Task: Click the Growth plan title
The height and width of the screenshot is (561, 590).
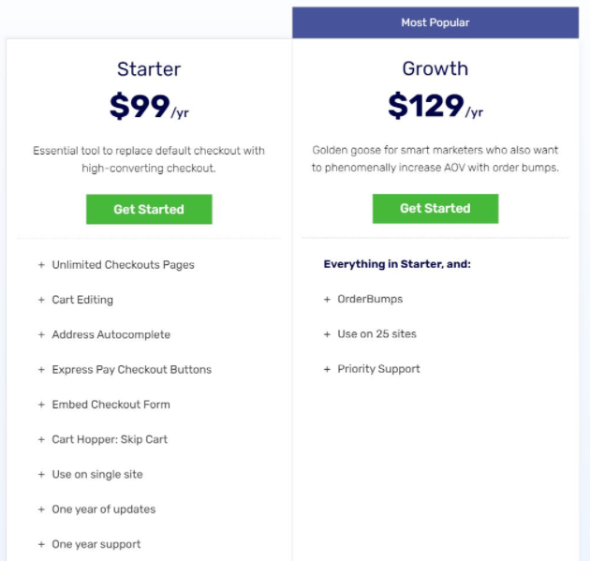Action: pyautogui.click(x=435, y=68)
